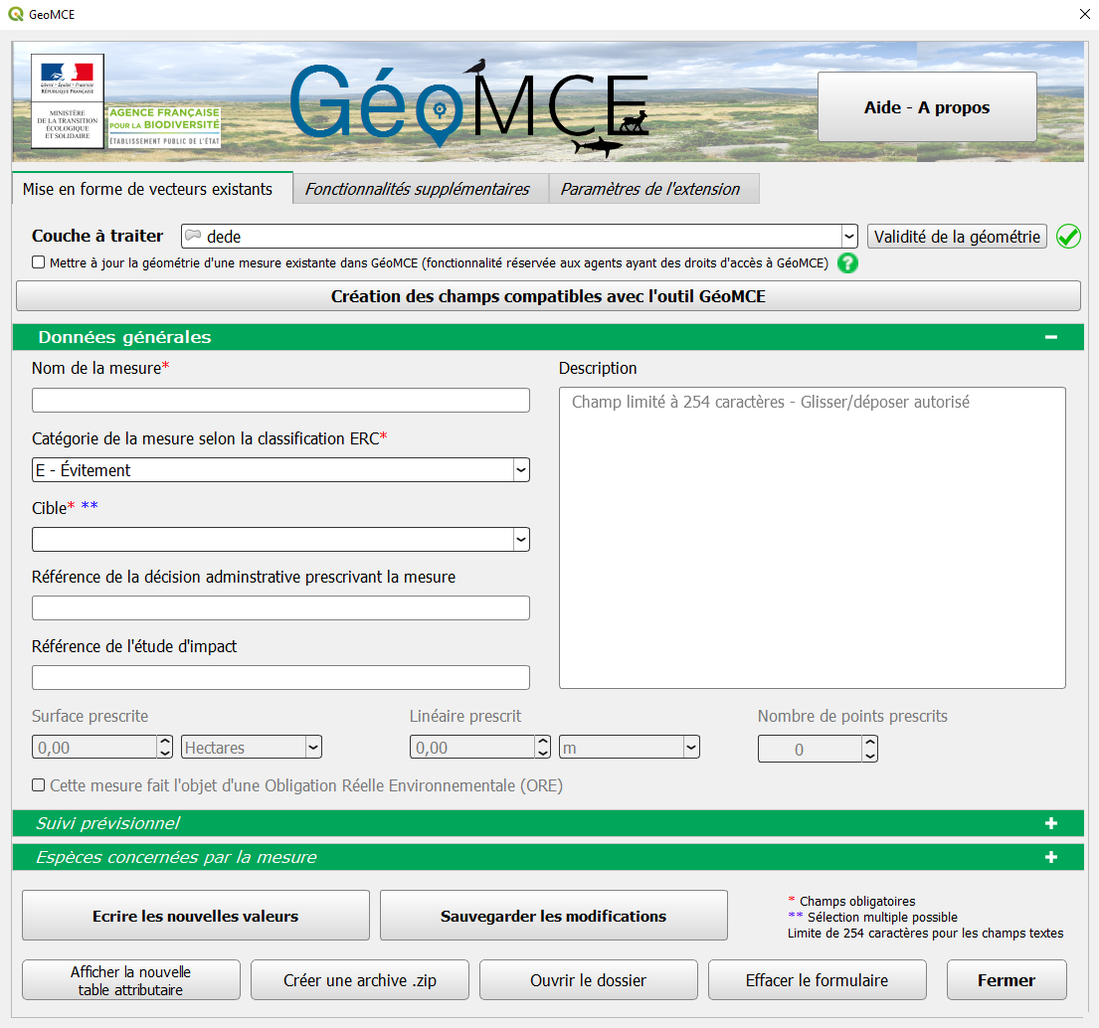Viewport: 1099px width, 1028px height.
Task: Click the Linéaire prescrit value field
Action: (472, 747)
